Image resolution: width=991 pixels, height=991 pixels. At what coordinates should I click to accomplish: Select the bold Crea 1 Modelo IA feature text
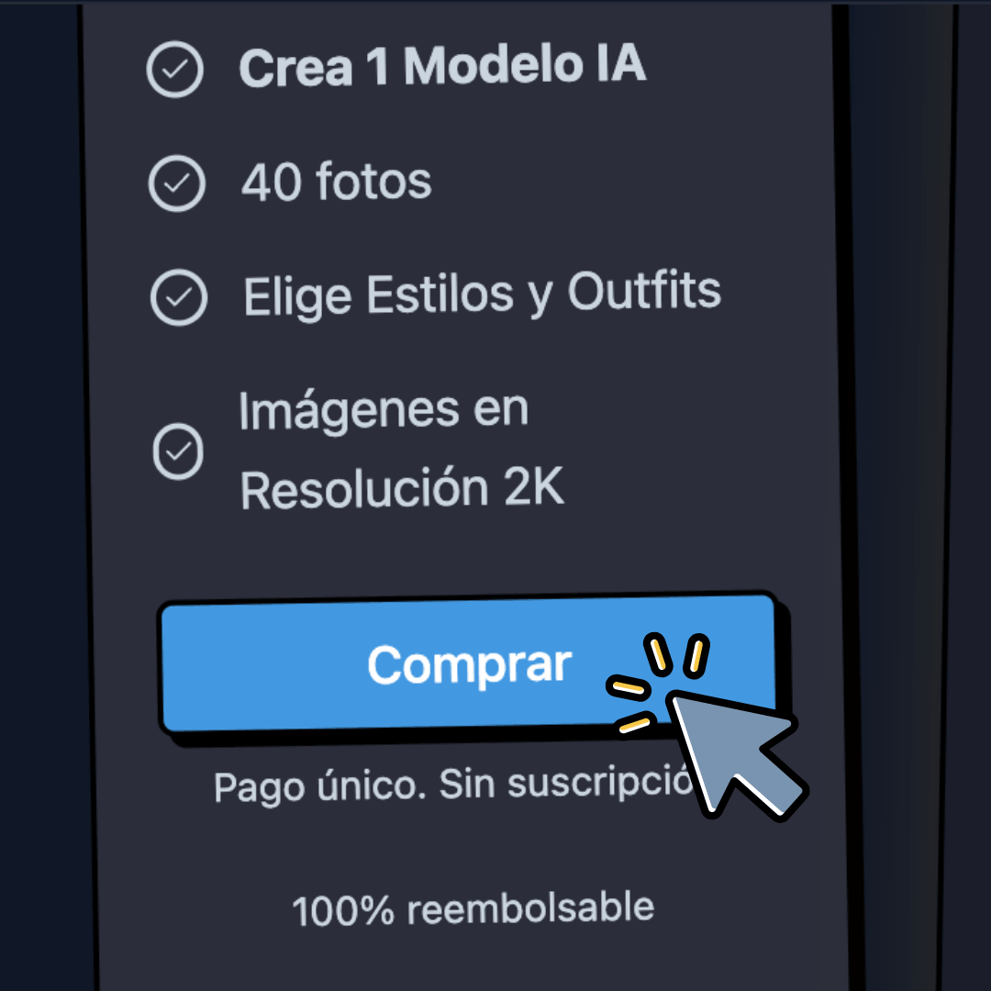[x=442, y=66]
